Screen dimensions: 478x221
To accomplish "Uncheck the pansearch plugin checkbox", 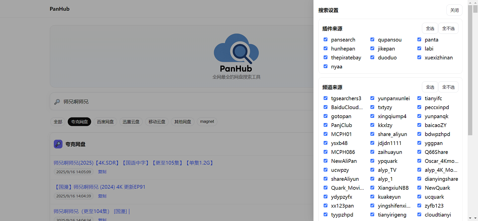I will coord(325,39).
